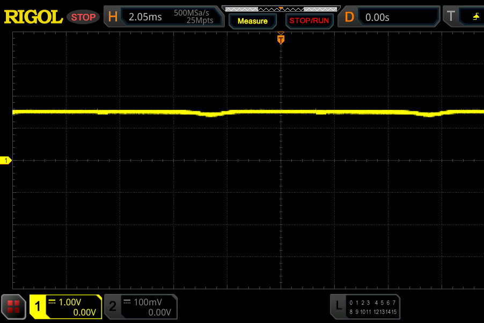Click the STOP/RUN button
484x323 pixels.
tap(309, 21)
